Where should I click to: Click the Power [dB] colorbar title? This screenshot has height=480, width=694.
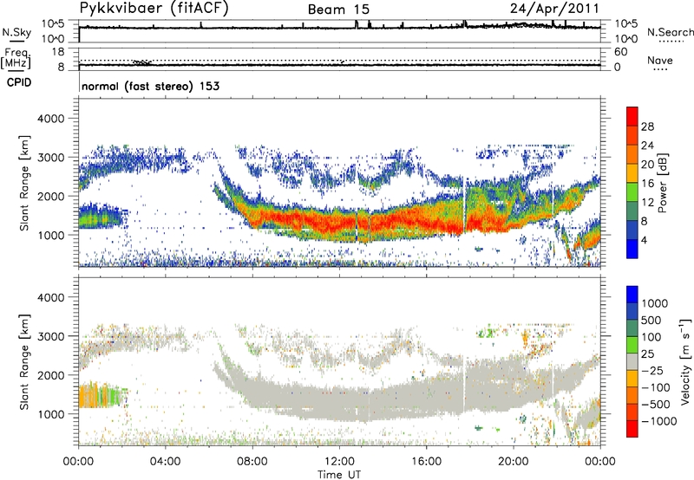[663, 183]
